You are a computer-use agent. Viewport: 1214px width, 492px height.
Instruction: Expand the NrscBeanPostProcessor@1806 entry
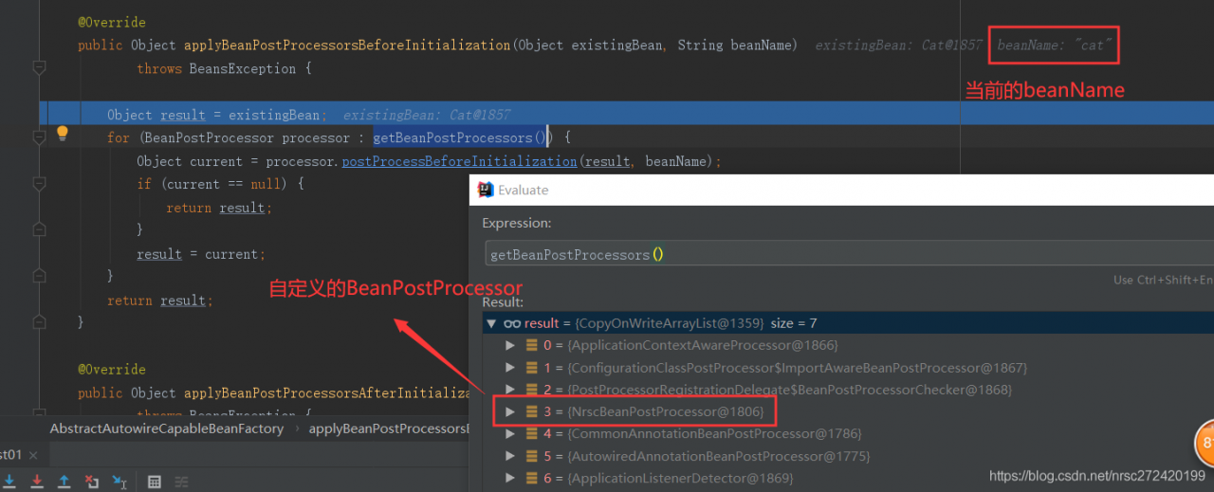coord(510,411)
